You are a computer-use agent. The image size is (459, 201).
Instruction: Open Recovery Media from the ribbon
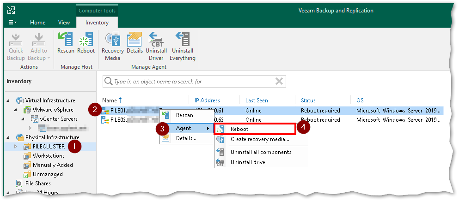[x=112, y=46]
